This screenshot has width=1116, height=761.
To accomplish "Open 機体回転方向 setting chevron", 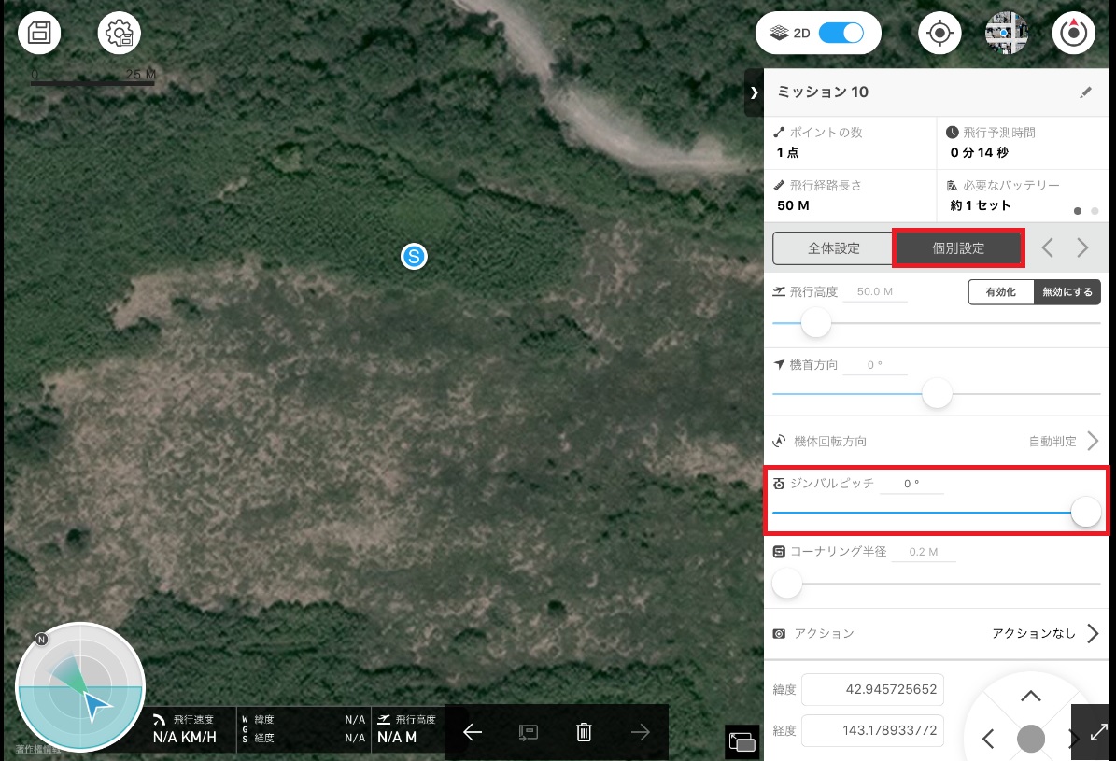I will tap(1094, 441).
